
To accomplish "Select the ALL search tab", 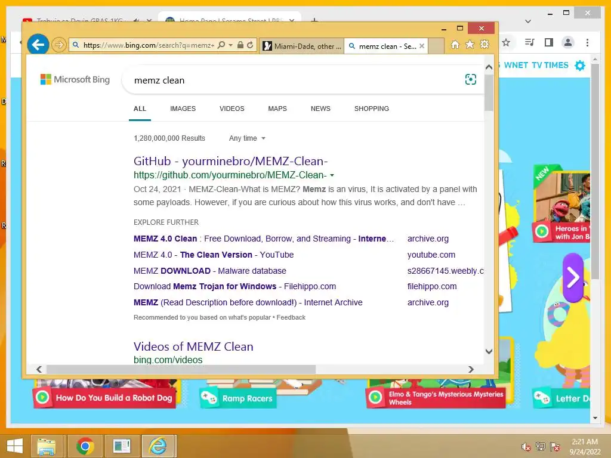I will (x=140, y=109).
